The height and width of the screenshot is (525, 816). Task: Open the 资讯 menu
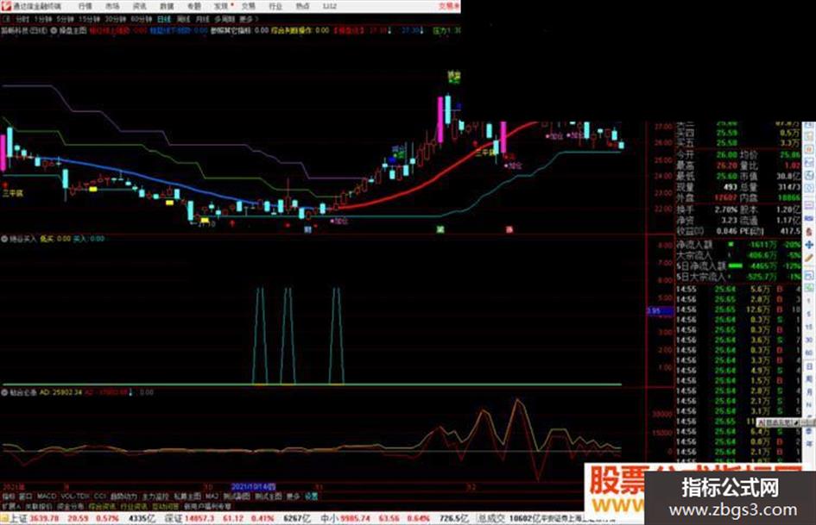(x=140, y=6)
